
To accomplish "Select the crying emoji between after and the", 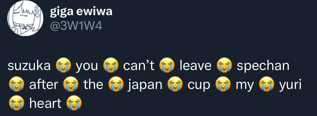I will pos(70,84).
